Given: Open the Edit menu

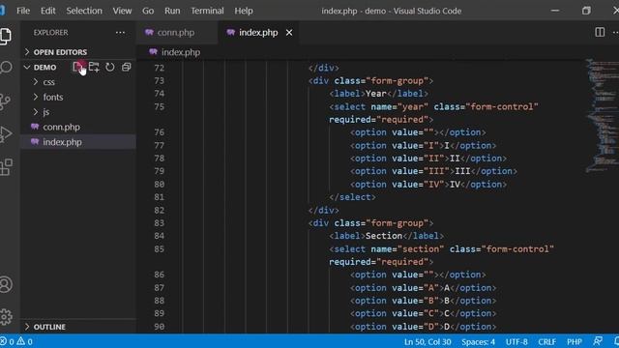Looking at the screenshot, I should pyautogui.click(x=47, y=11).
